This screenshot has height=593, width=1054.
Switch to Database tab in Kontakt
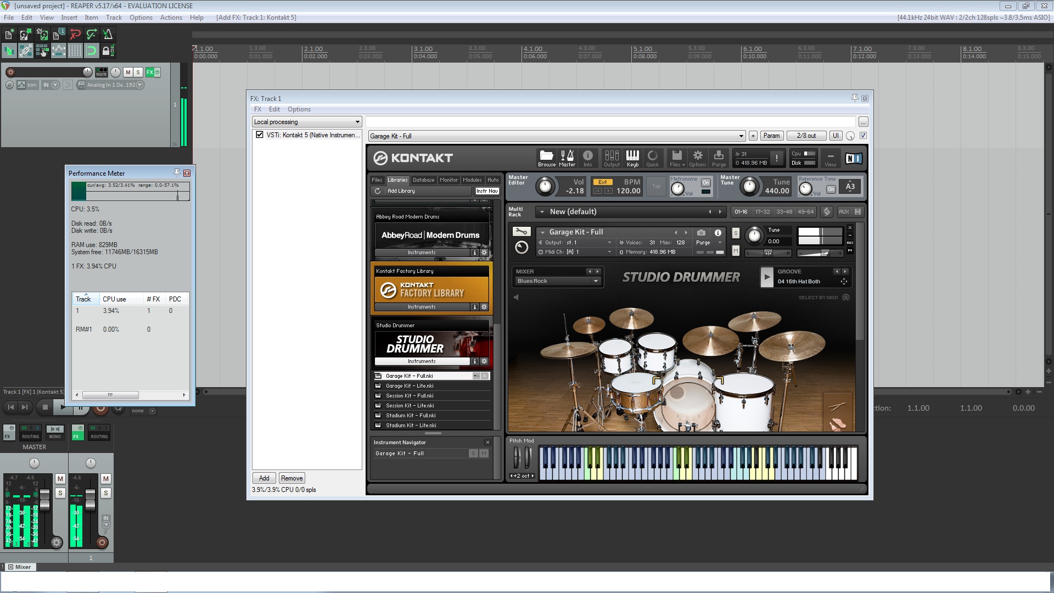click(423, 180)
